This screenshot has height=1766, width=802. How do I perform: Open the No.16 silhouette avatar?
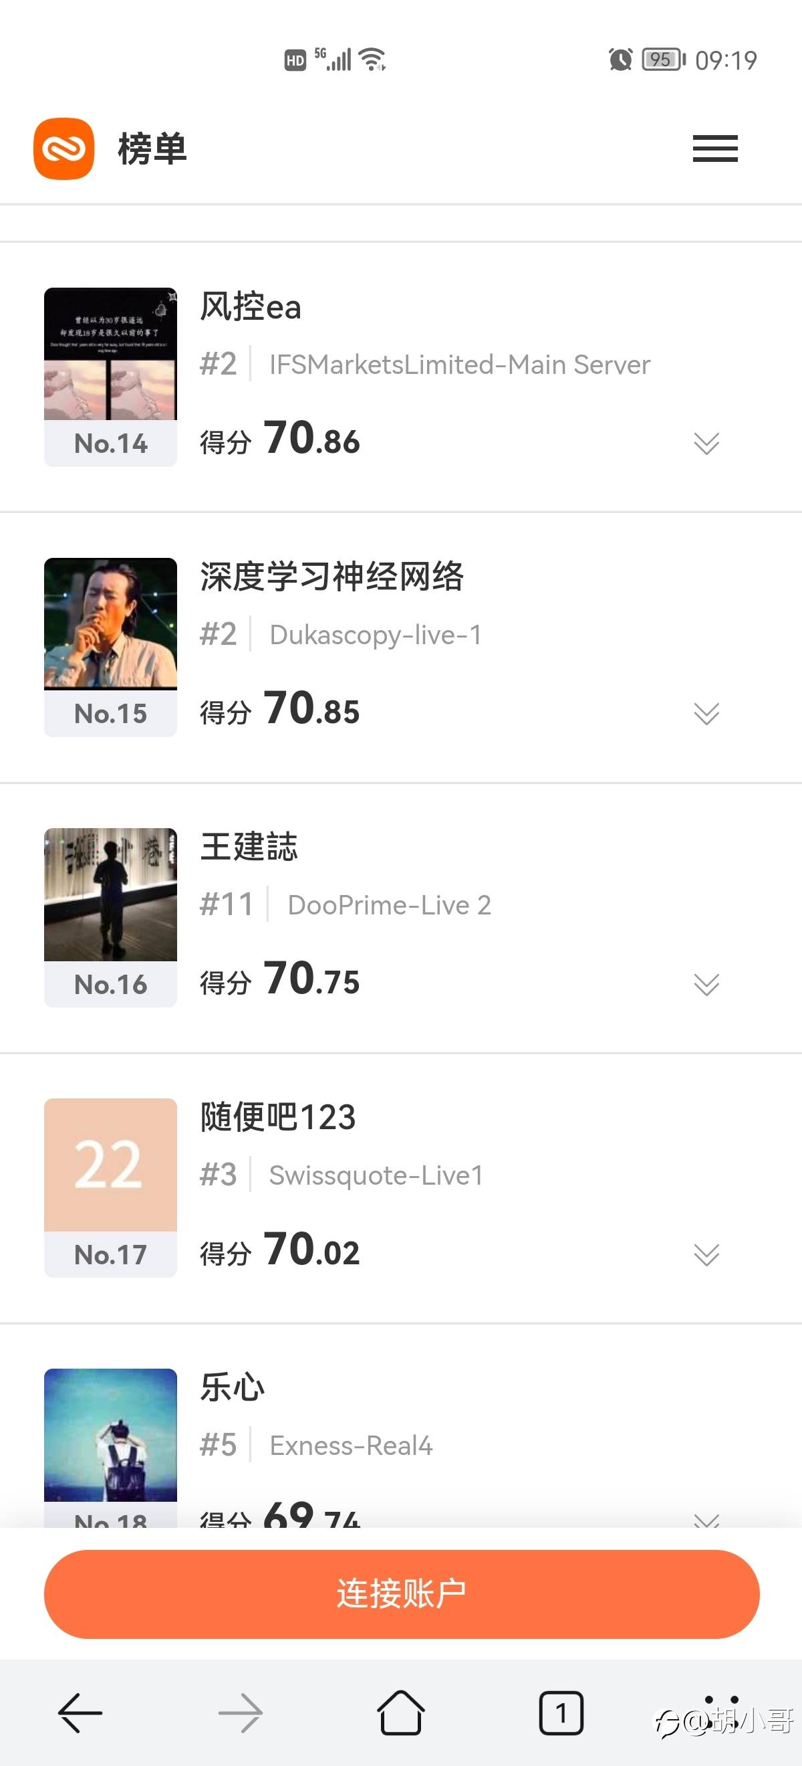click(x=110, y=894)
